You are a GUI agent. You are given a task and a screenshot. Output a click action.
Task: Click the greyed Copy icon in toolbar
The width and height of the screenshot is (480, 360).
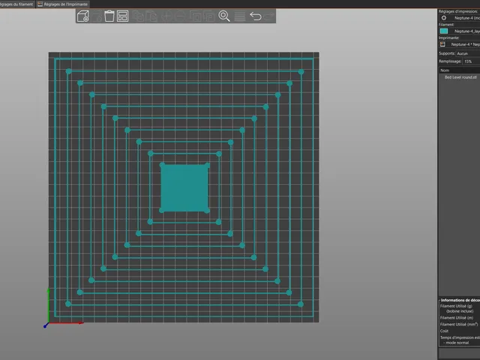pos(138,16)
